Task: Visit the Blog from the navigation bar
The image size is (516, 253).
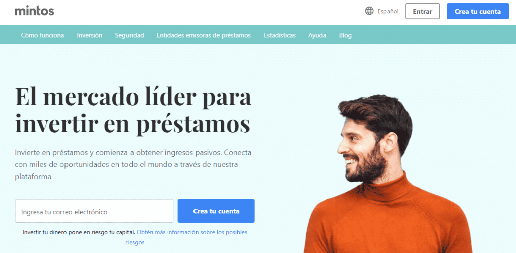Action: [345, 35]
